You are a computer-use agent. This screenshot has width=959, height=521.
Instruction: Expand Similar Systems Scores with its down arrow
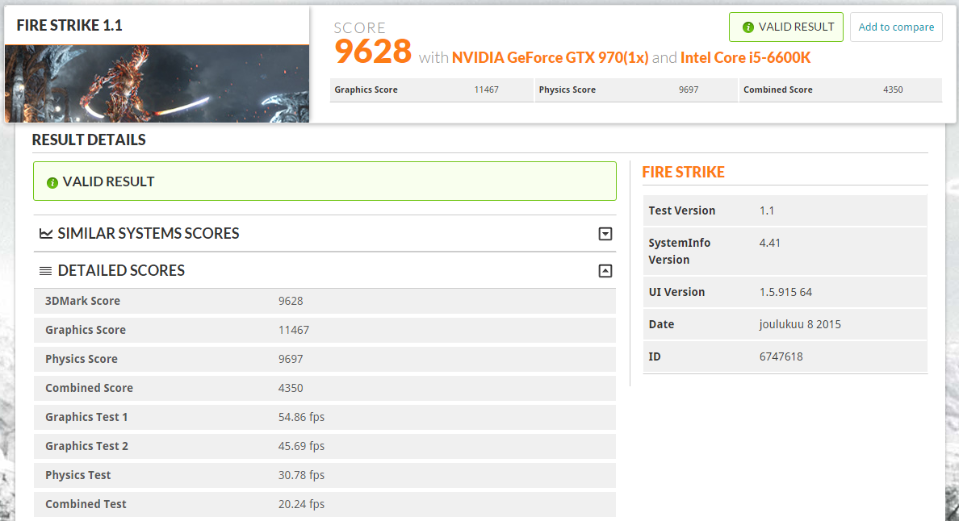point(605,234)
